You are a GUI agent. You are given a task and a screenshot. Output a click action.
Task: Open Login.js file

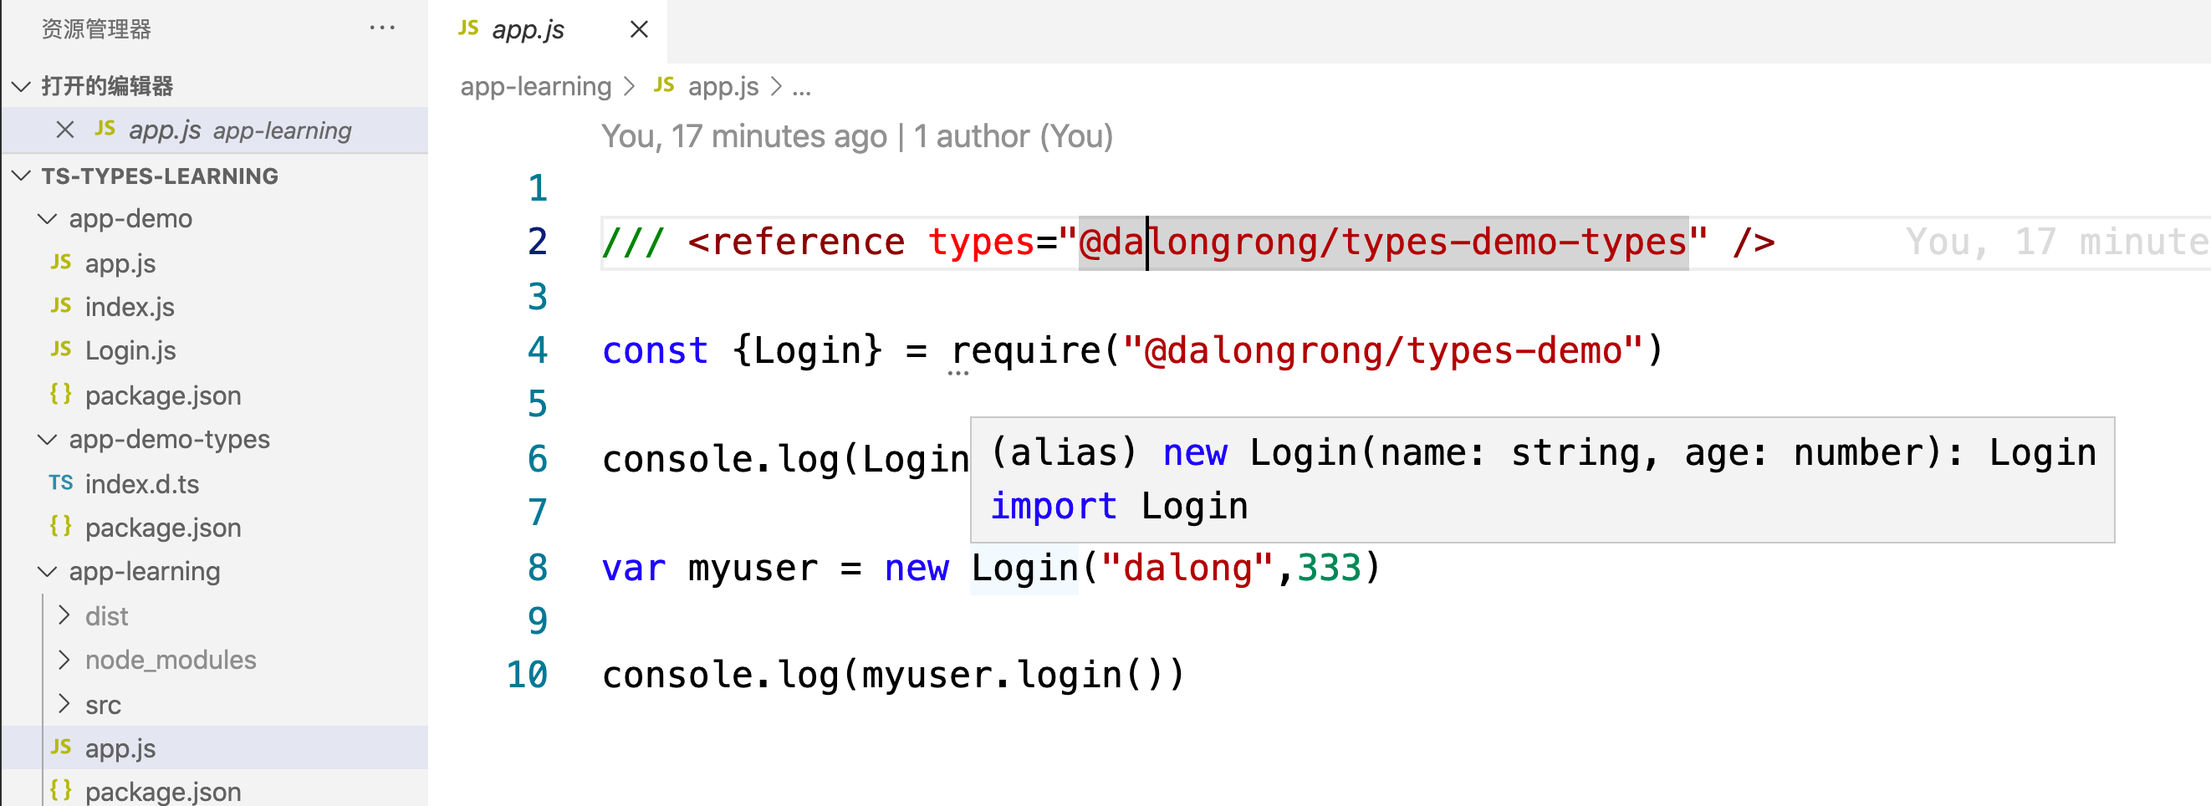coord(215,350)
